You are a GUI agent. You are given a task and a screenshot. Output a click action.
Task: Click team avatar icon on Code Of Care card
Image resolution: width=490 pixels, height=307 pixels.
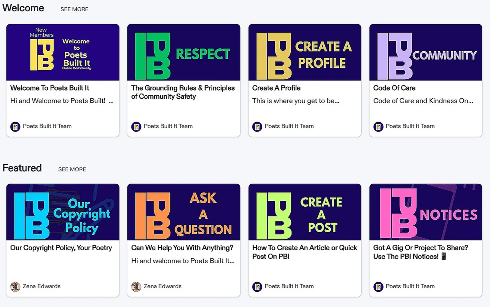(378, 126)
